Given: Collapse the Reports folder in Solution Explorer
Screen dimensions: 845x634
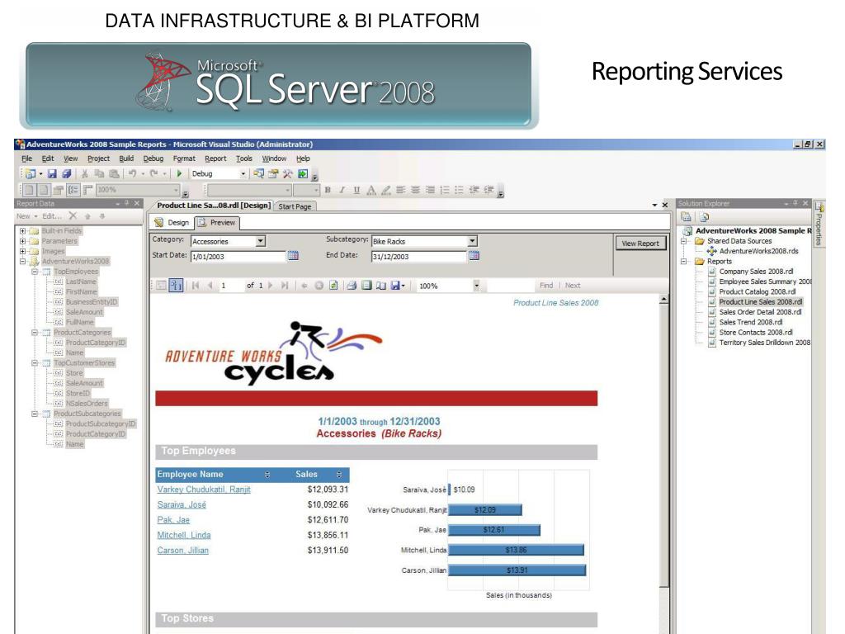Looking at the screenshot, I should pyautogui.click(x=683, y=262).
